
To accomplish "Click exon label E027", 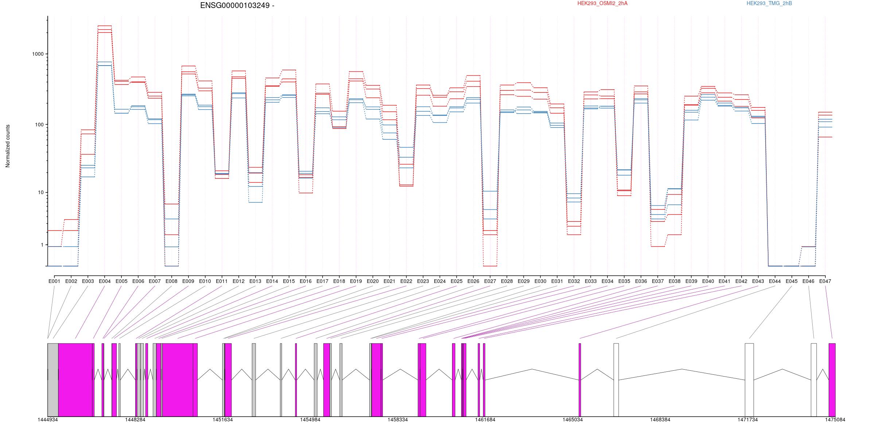I will (490, 281).
